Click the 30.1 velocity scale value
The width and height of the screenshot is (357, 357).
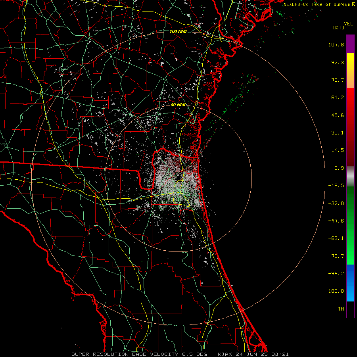(x=338, y=133)
